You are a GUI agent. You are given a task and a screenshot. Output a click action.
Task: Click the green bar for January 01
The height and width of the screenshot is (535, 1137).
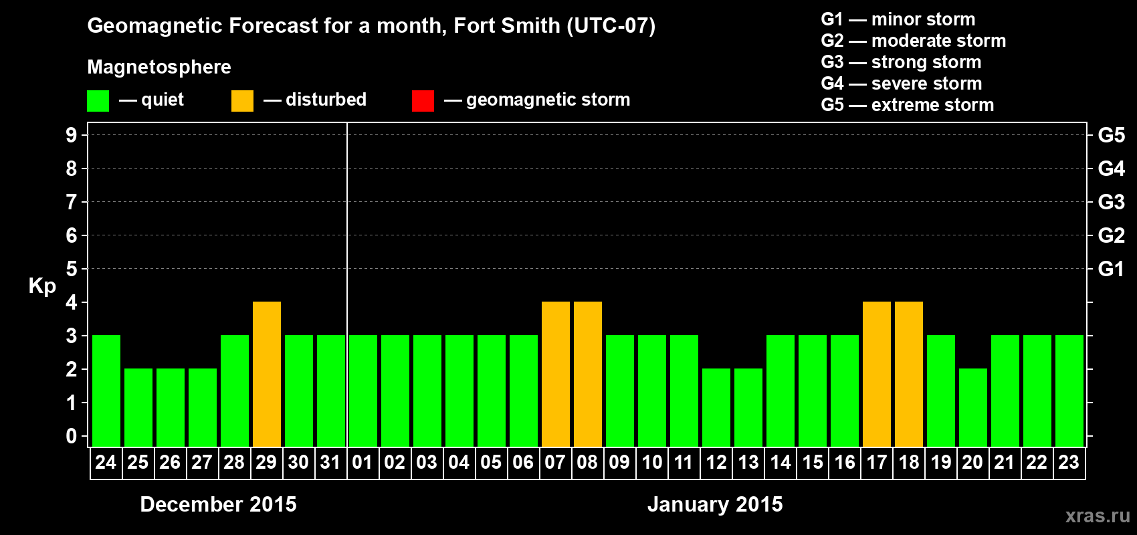[x=363, y=391]
